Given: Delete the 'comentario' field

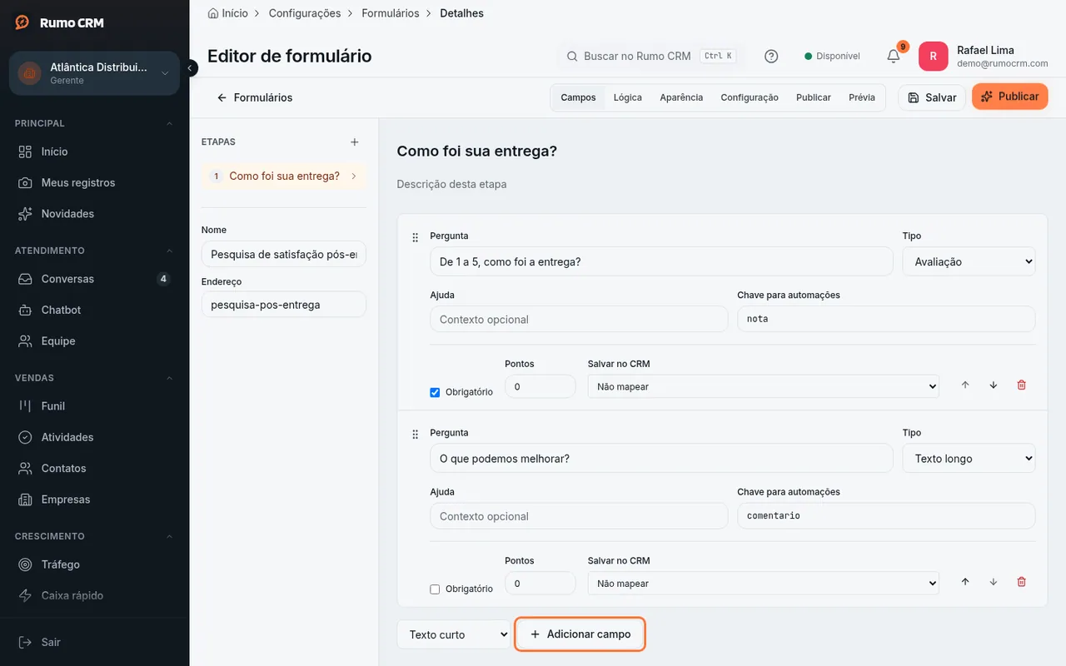Looking at the screenshot, I should click(1022, 582).
